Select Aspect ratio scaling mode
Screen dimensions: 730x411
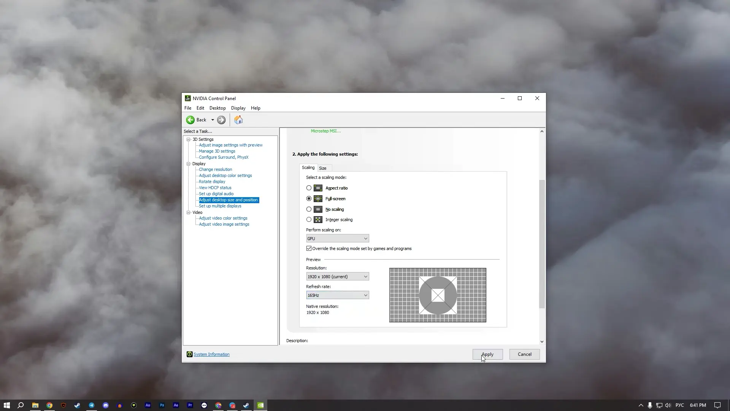click(309, 188)
